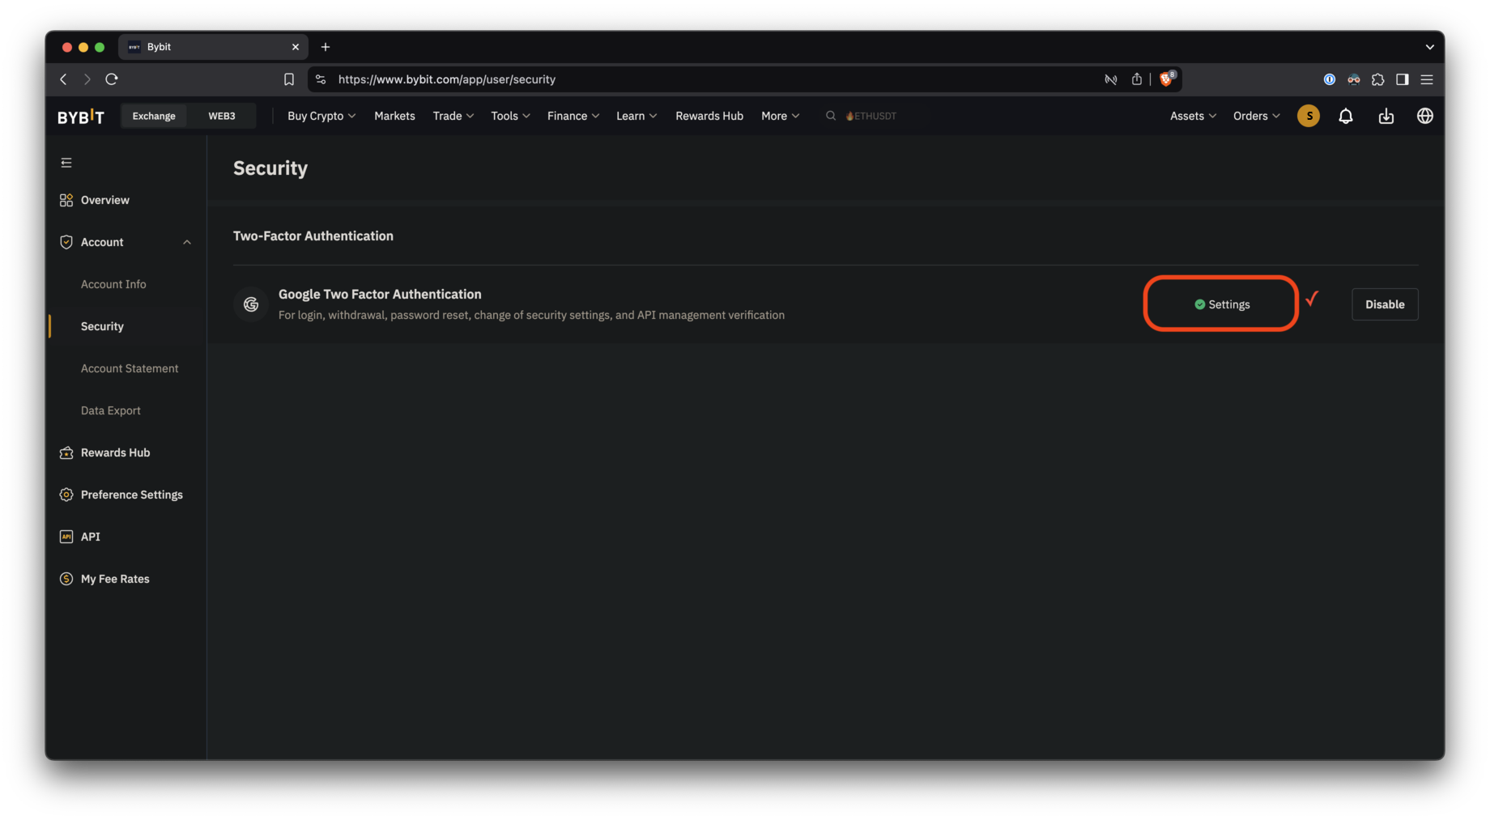Click the Bybit logo
Viewport: 1490px width, 820px height.
[x=81, y=117]
